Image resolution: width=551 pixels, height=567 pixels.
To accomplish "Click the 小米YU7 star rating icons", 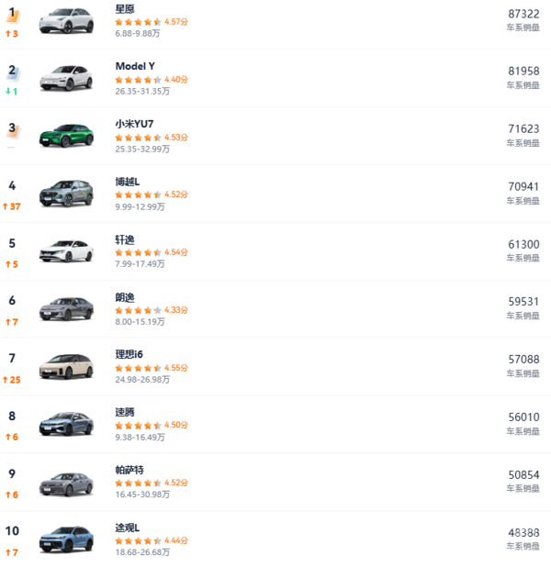I will tap(138, 138).
